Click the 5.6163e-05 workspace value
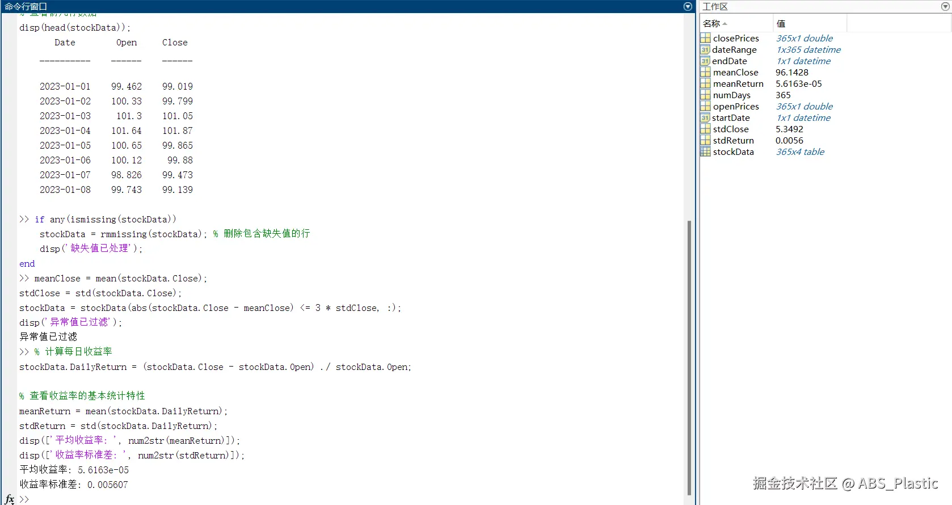Screen dimensions: 952x505 pyautogui.click(x=798, y=83)
